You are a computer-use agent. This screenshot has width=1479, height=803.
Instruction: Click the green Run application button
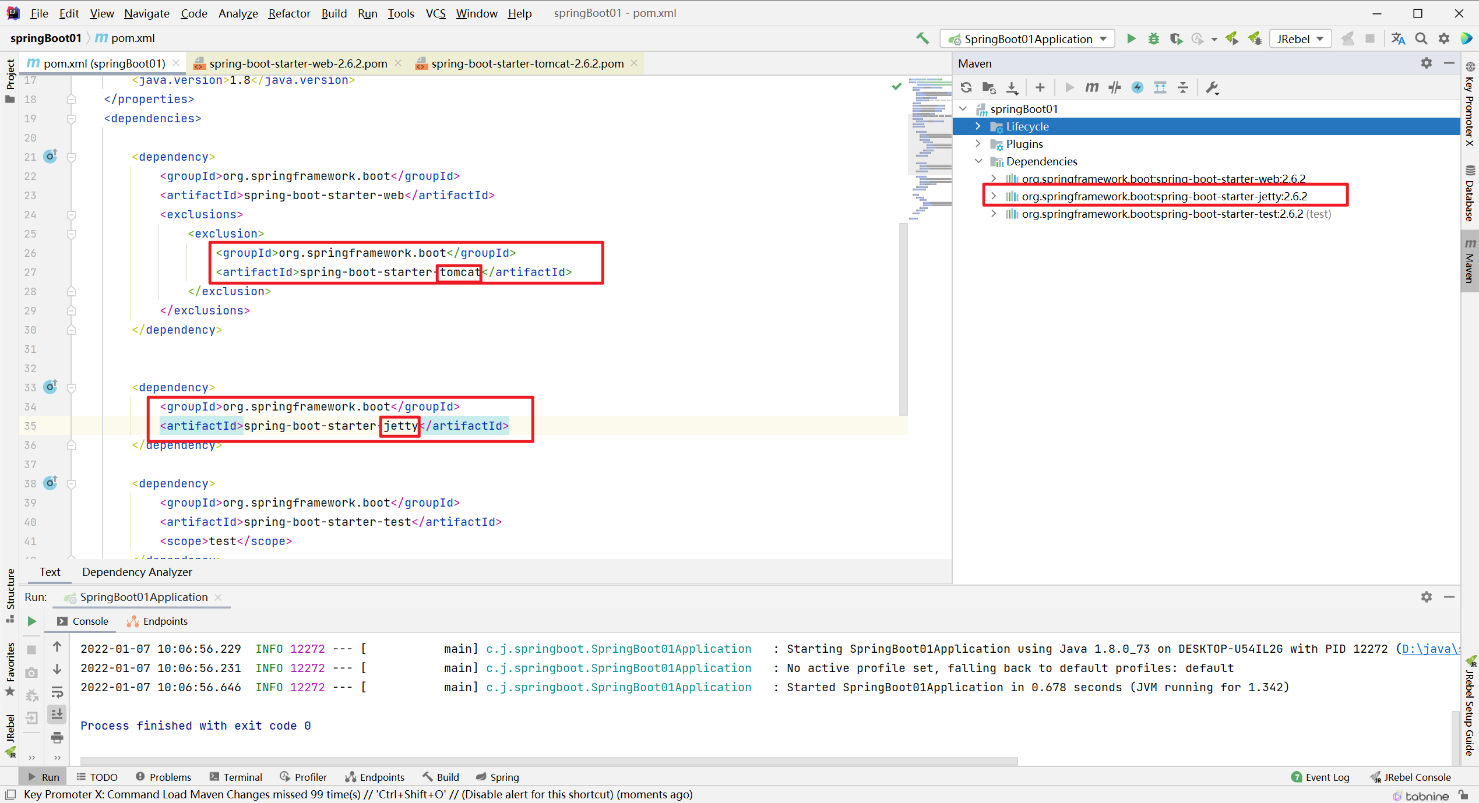click(x=1131, y=39)
